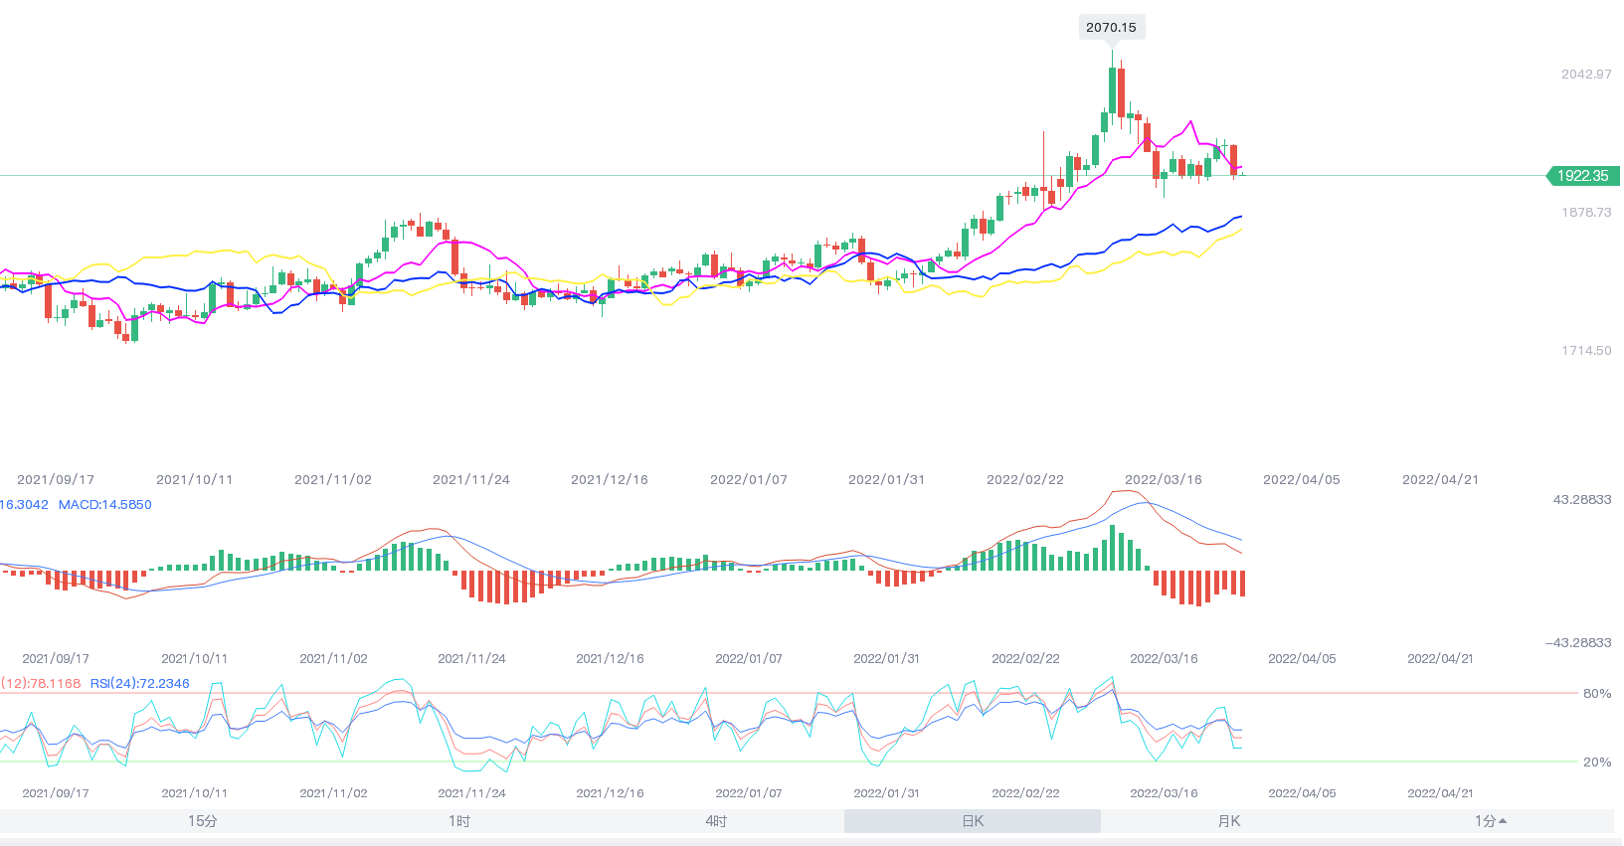Click the positive 43.28833 MACD axis value
The height and width of the screenshot is (846, 1624).
1582,500
